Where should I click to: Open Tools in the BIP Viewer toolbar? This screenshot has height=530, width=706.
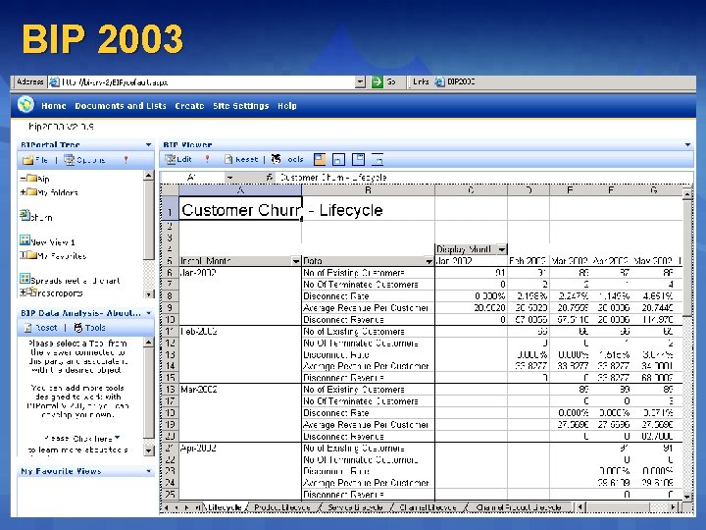pos(287,159)
